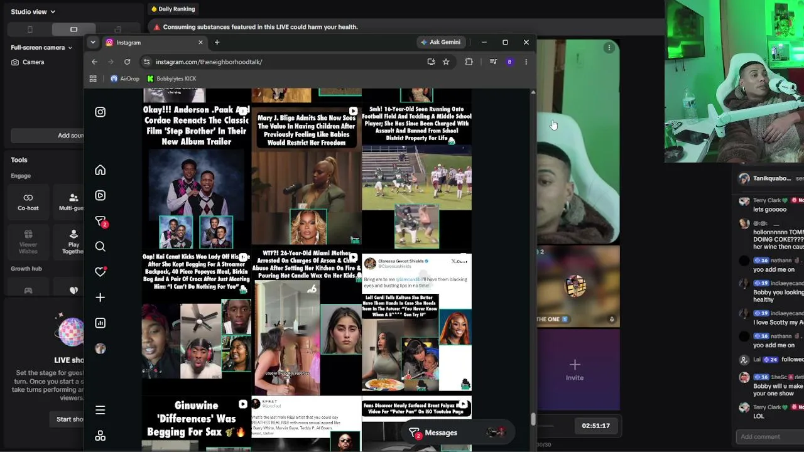The height and width of the screenshot is (452, 804).
Task: Open the Multi-guest tool
Action: tap(72, 202)
